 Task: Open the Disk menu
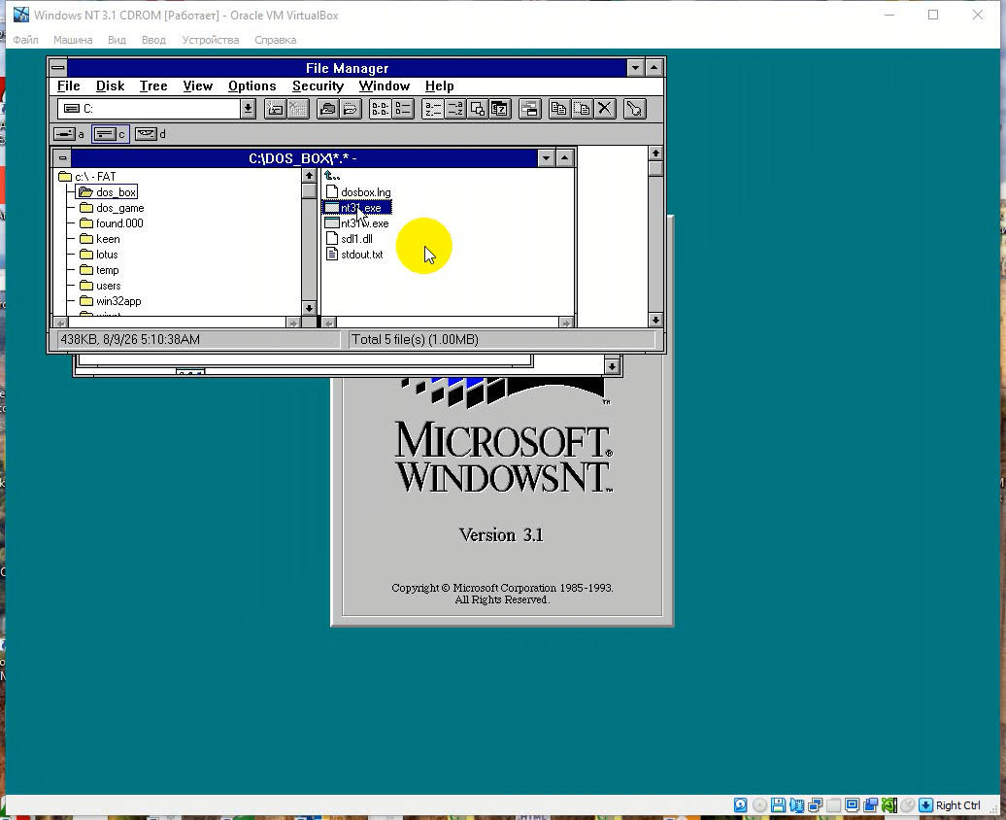tap(111, 86)
